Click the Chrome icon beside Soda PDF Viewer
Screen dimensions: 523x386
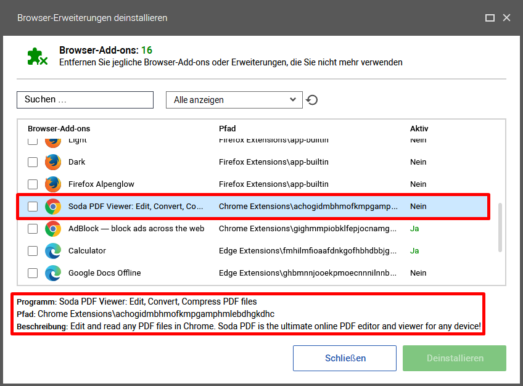coord(53,207)
